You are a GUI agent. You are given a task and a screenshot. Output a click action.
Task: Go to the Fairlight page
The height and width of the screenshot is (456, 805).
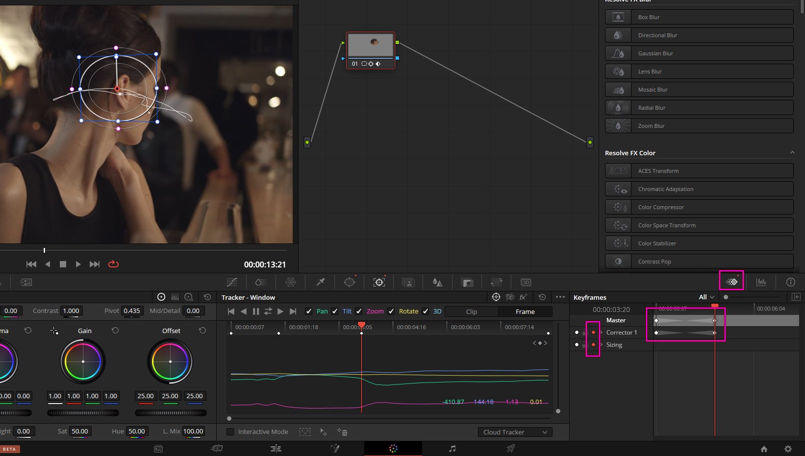452,448
